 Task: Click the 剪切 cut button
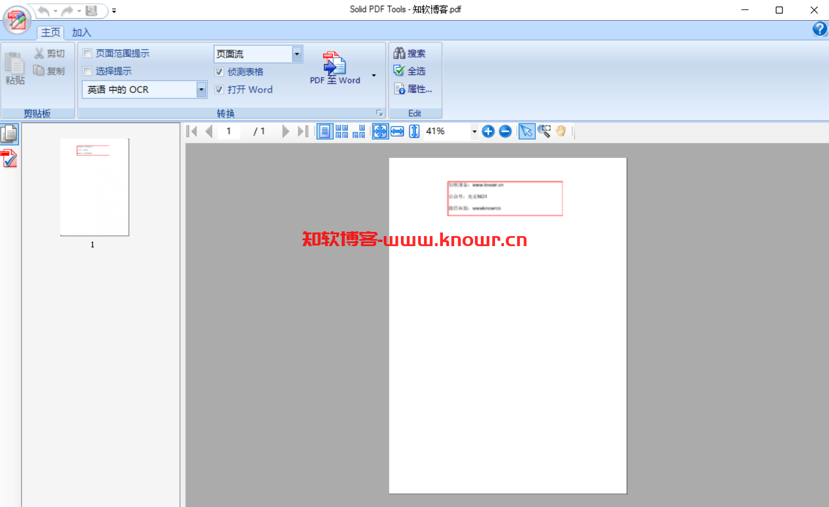point(49,54)
